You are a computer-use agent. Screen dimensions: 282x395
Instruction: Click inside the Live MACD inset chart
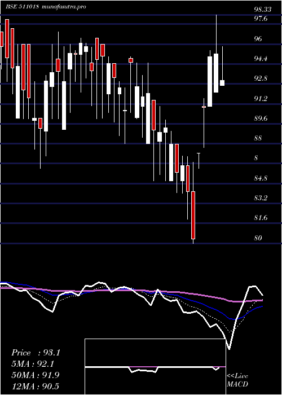point(155,367)
